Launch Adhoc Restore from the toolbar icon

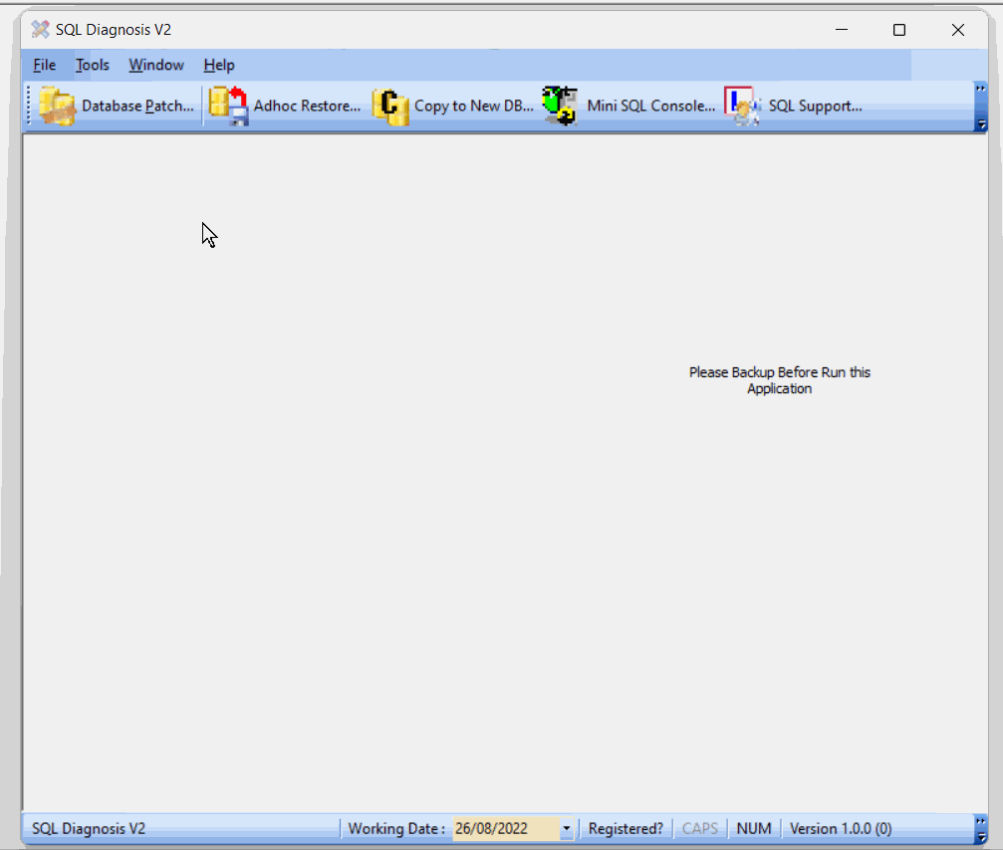228,106
